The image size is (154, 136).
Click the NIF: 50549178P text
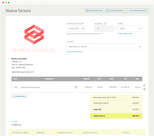coord(18,68)
